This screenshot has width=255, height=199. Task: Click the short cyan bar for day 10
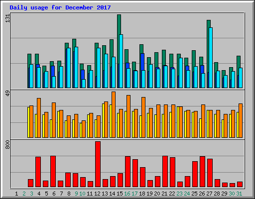84,84
